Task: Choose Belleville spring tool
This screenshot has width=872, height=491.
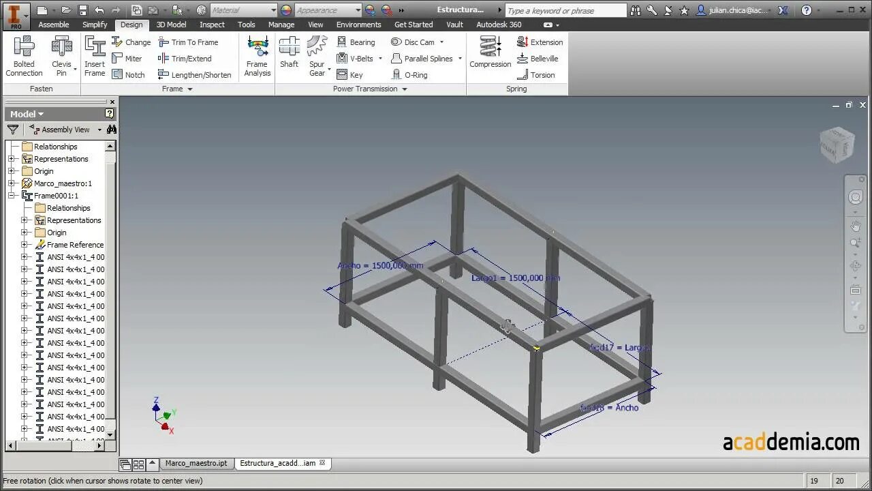Action: [538, 59]
